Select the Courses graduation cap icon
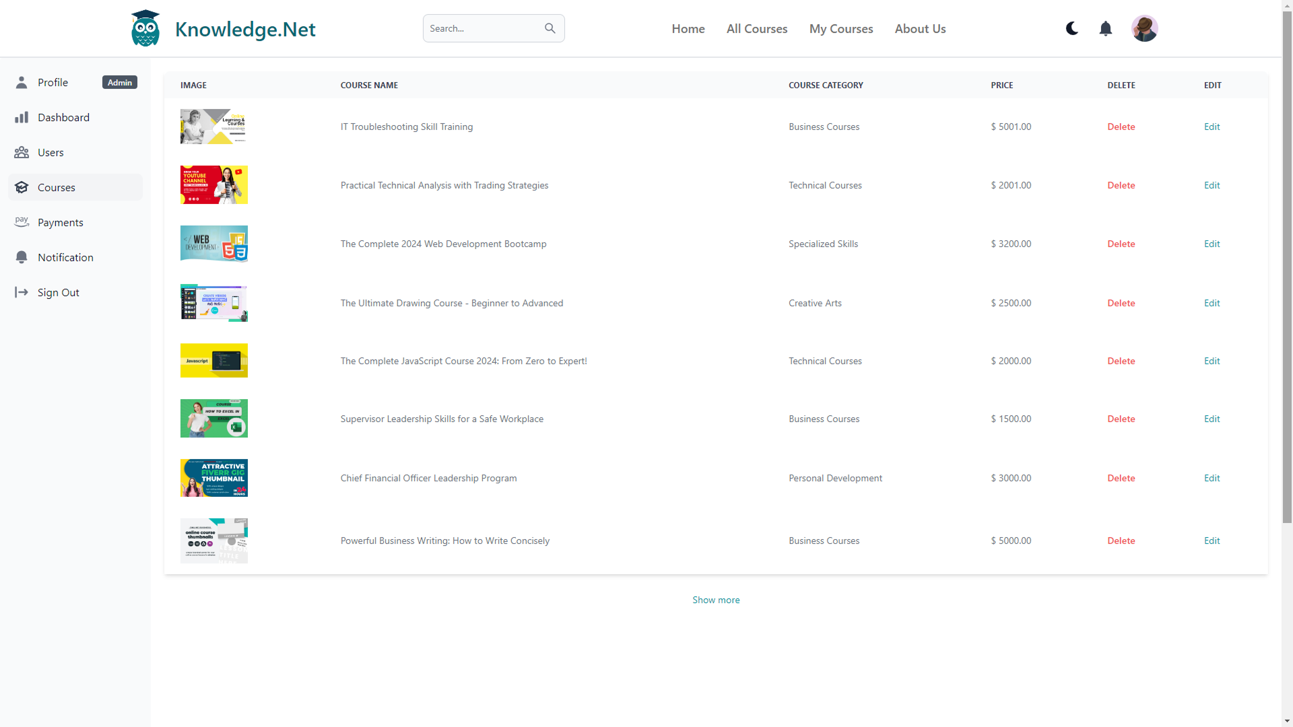The width and height of the screenshot is (1293, 727). pos(22,187)
